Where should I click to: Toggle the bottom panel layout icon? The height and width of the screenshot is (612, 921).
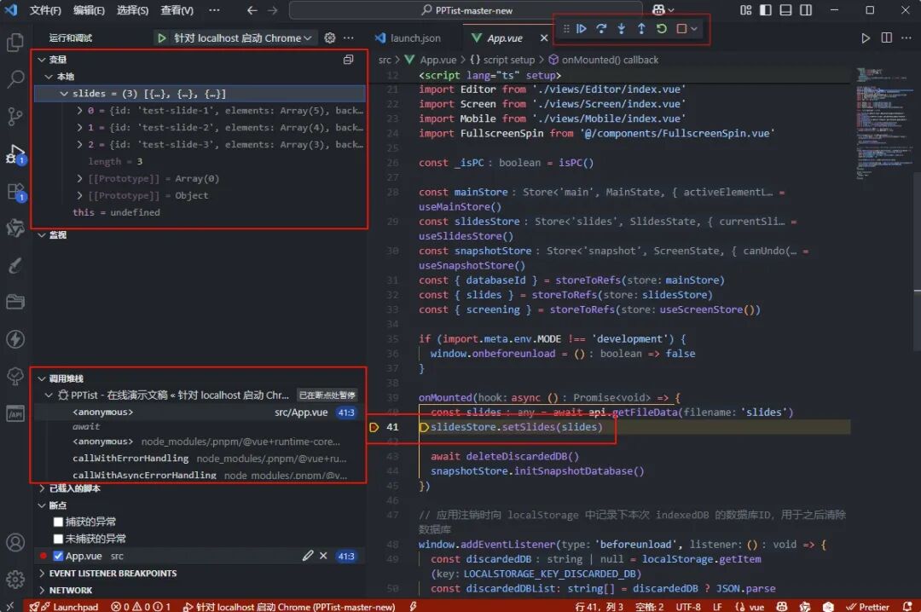coord(785,10)
